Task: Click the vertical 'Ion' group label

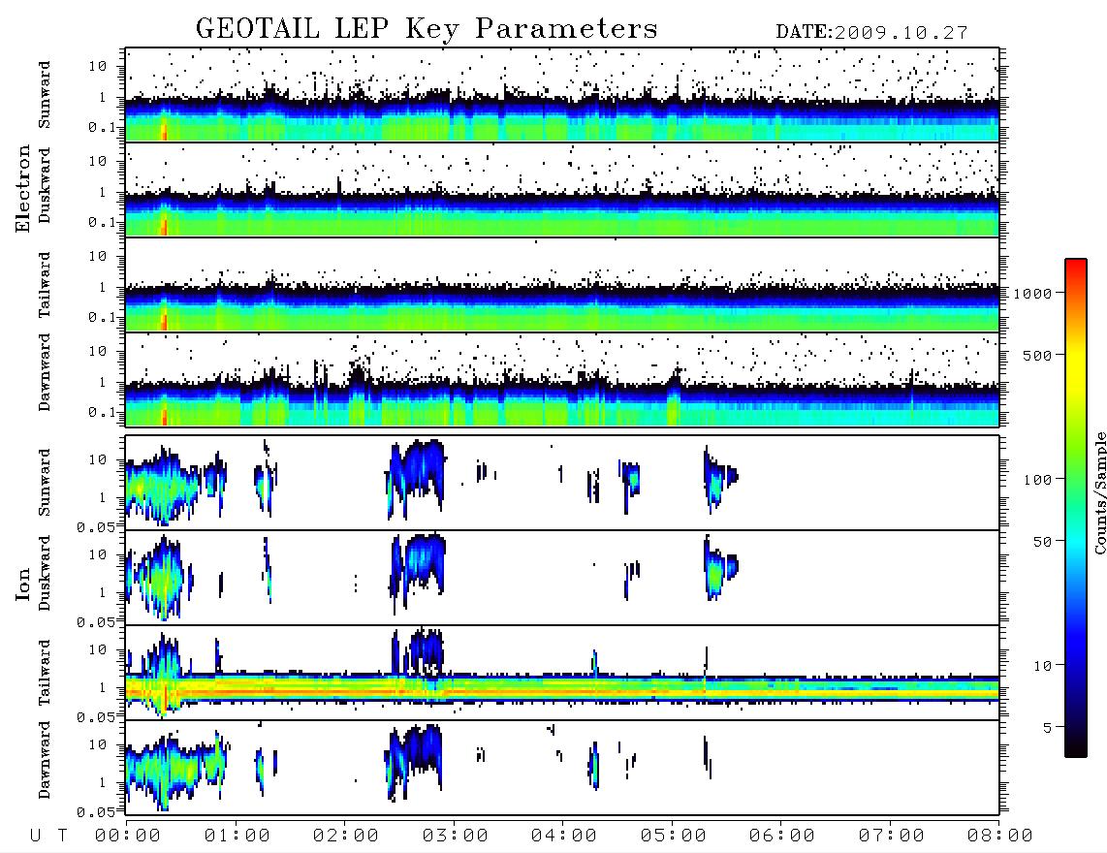Action: [x=22, y=584]
